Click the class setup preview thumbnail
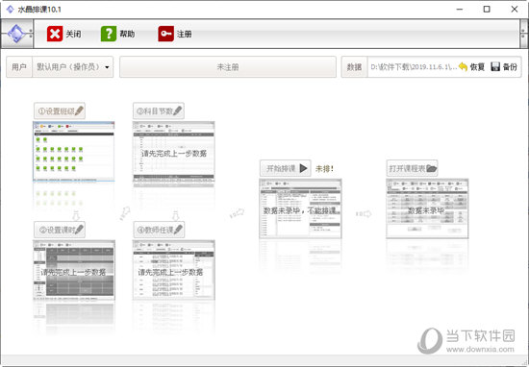 click(74, 152)
